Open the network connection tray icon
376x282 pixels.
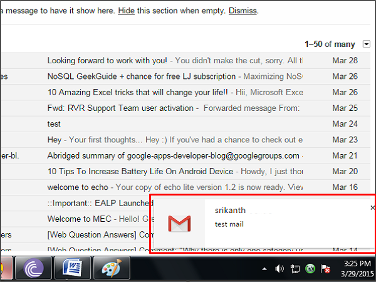(295, 269)
